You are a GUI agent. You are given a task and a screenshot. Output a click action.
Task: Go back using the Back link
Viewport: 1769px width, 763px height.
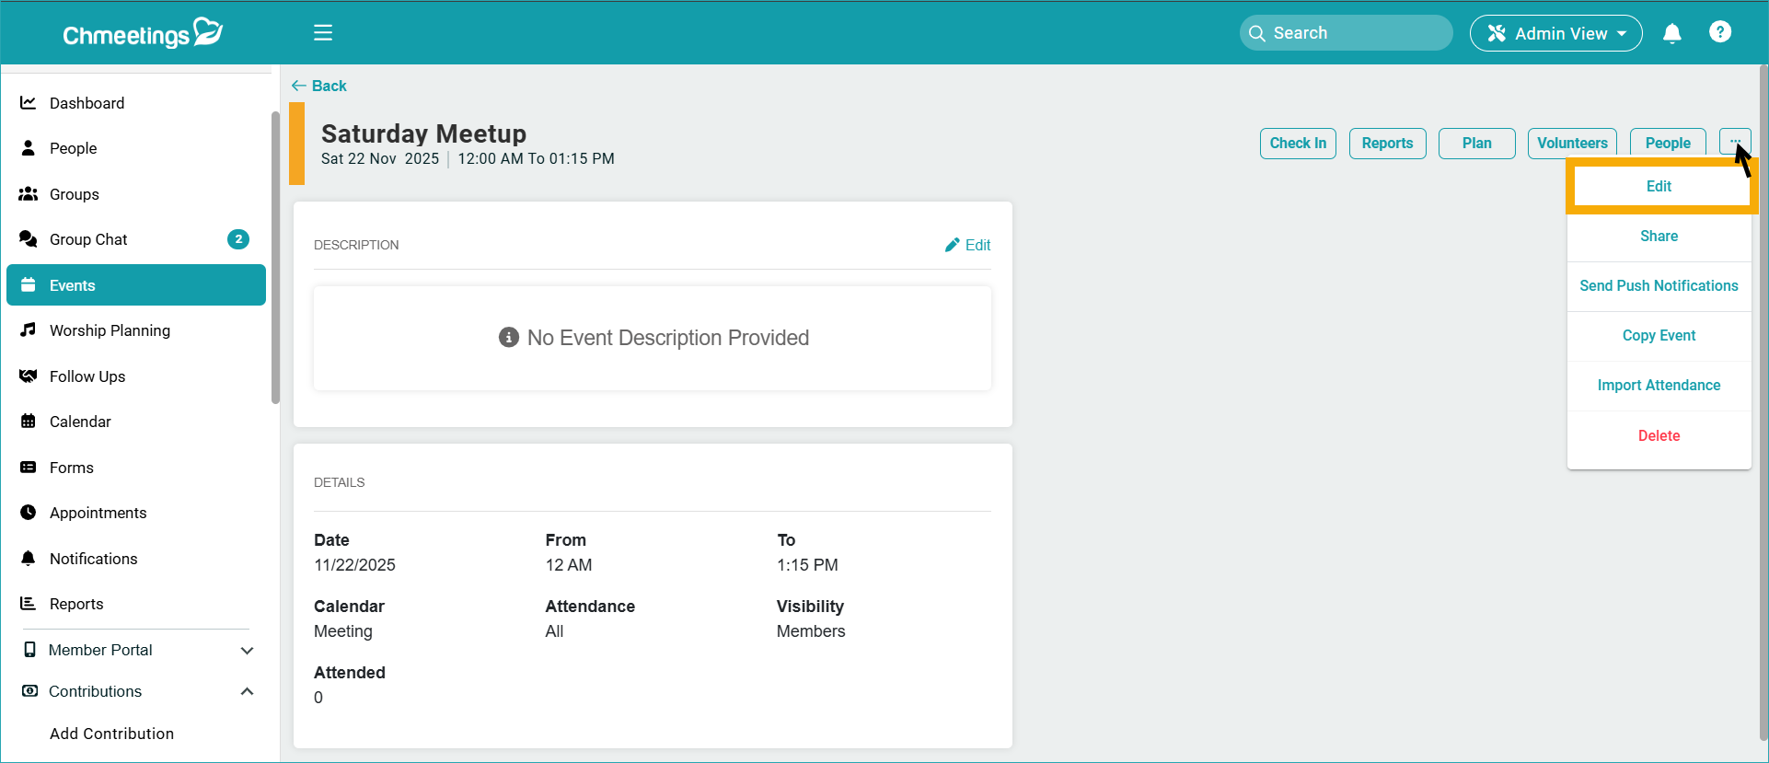pos(319,86)
